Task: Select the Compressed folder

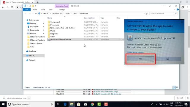Action: [x=55, y=22]
